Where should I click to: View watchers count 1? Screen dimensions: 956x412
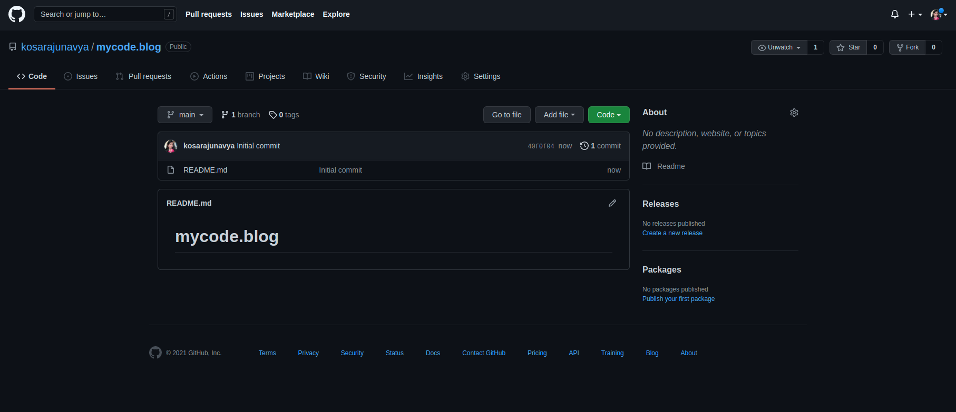tap(815, 47)
